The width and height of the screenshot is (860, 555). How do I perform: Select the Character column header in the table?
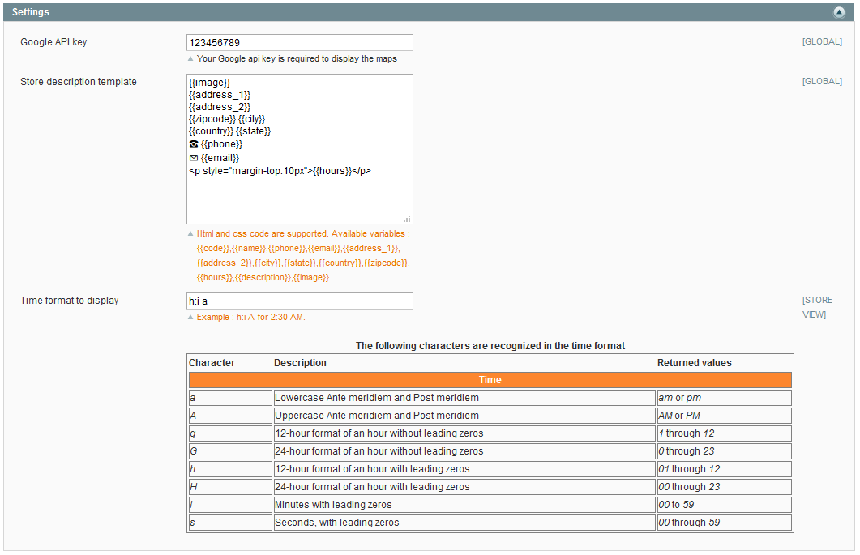click(212, 363)
